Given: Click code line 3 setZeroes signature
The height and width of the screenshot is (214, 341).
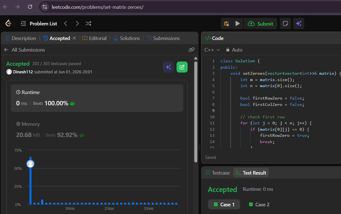Looking at the screenshot, I should (x=286, y=73).
